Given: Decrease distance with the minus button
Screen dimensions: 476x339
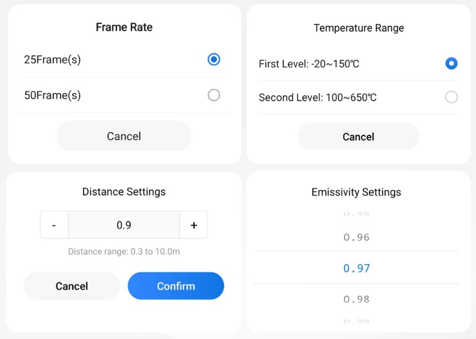Looking at the screenshot, I should pos(54,225).
